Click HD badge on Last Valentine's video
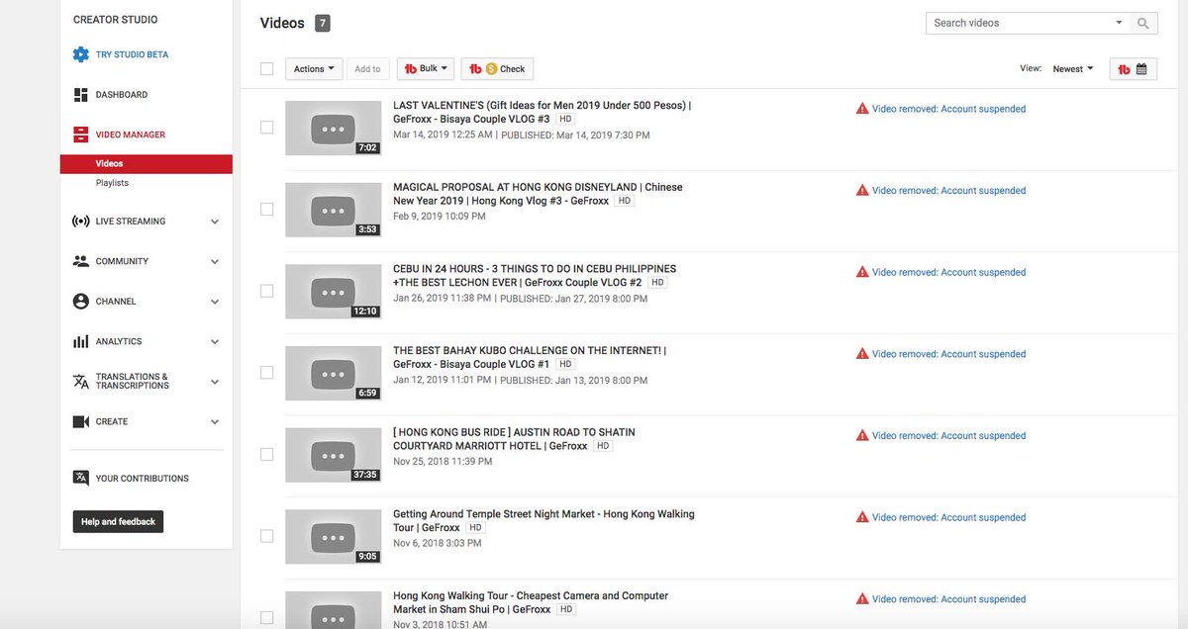 564,119
